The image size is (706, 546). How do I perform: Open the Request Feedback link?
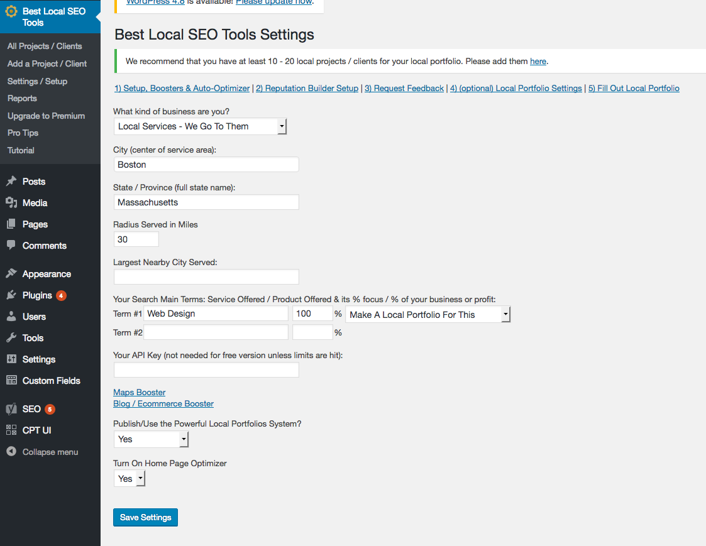[404, 88]
